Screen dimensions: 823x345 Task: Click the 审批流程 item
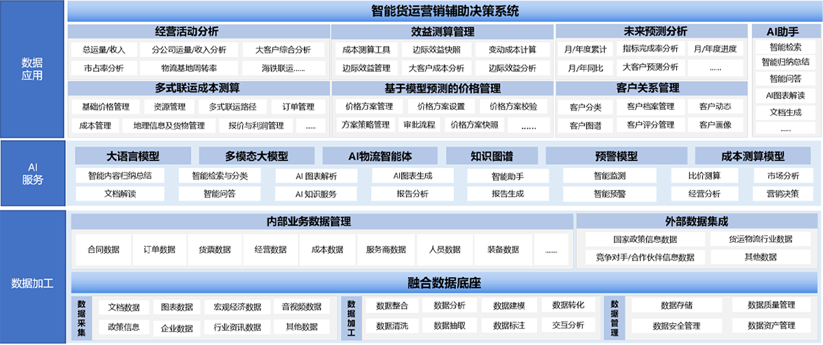click(x=419, y=125)
